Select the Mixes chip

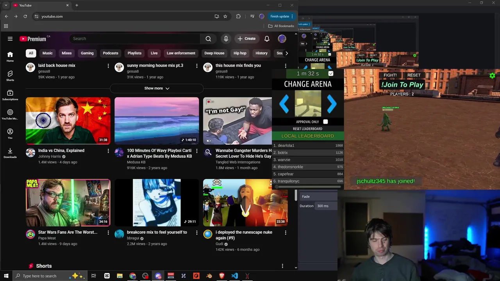pos(67,53)
